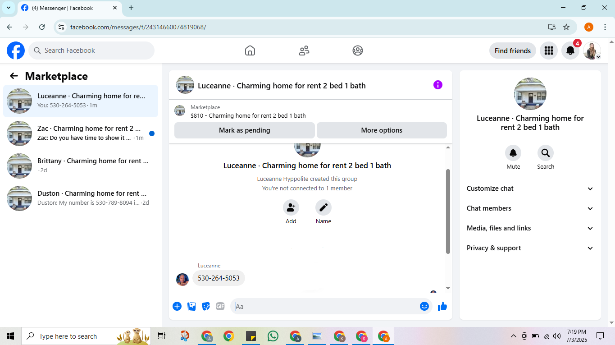Click the chat message scrollbar thumb
The height and width of the screenshot is (345, 615).
point(448,212)
